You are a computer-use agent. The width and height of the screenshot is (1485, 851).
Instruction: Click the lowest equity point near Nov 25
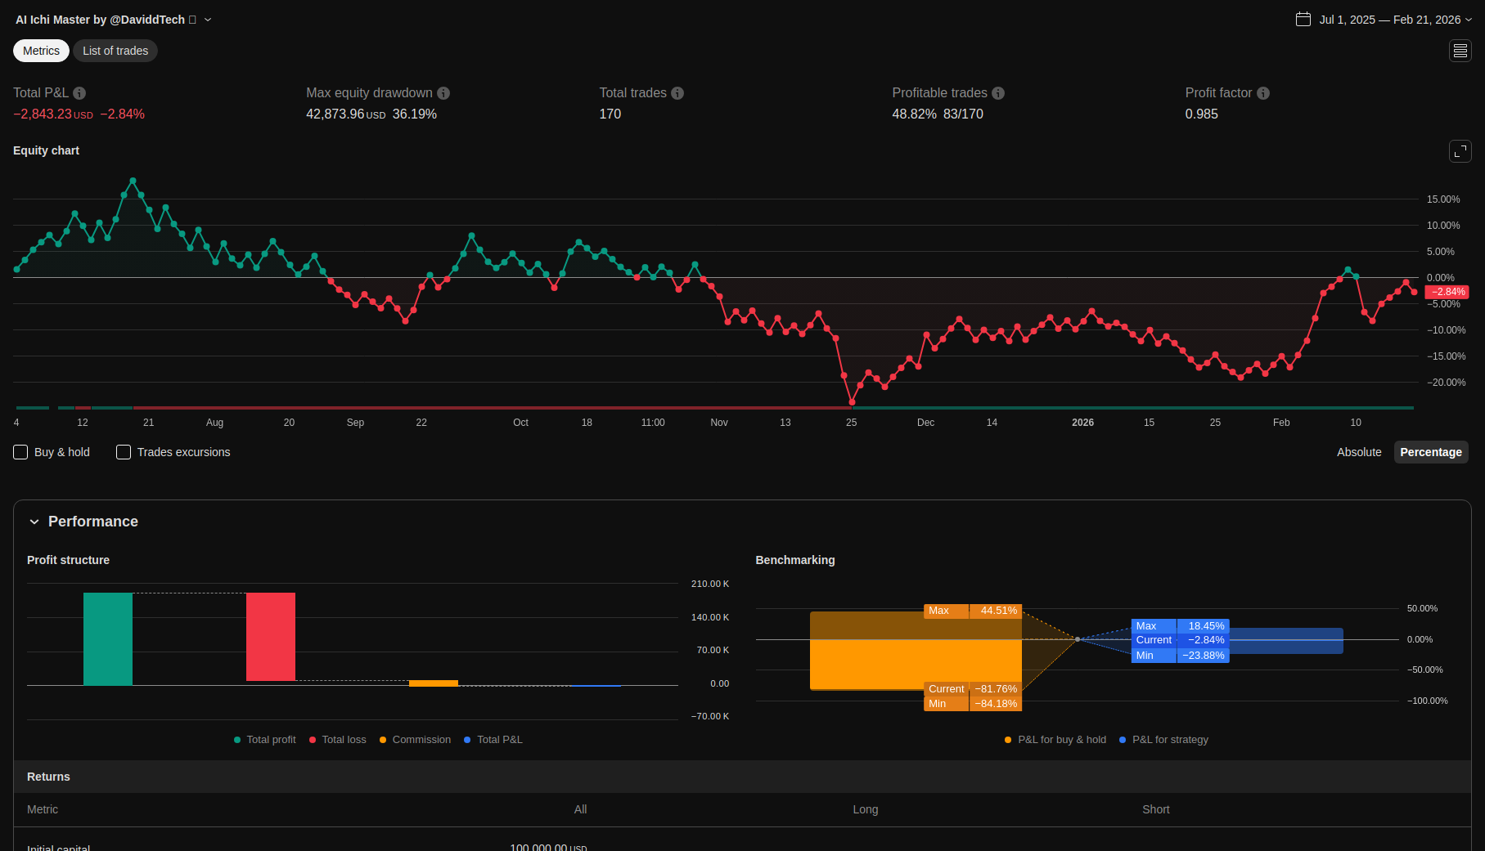pyautogui.click(x=852, y=402)
